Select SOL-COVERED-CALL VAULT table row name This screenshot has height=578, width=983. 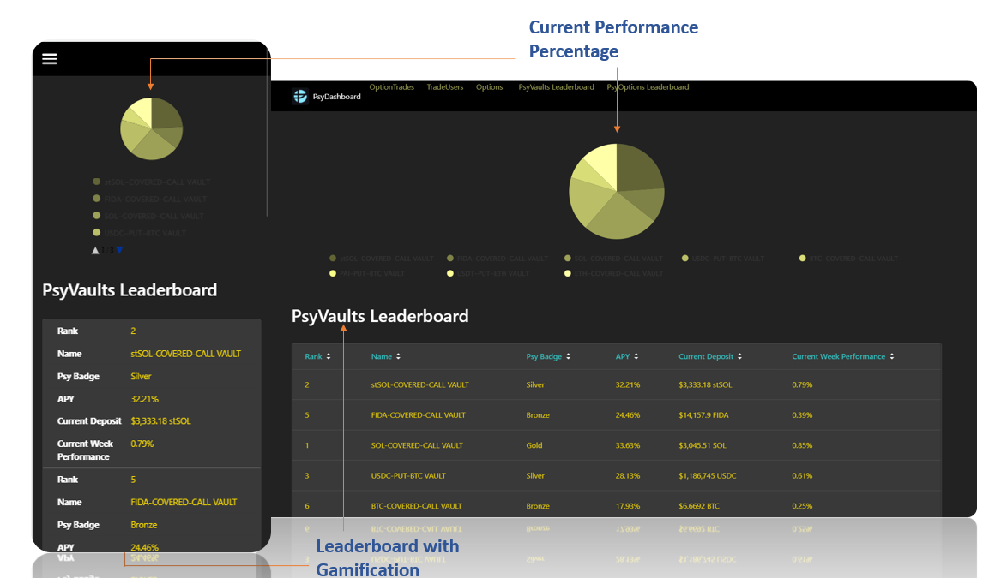coord(417,445)
